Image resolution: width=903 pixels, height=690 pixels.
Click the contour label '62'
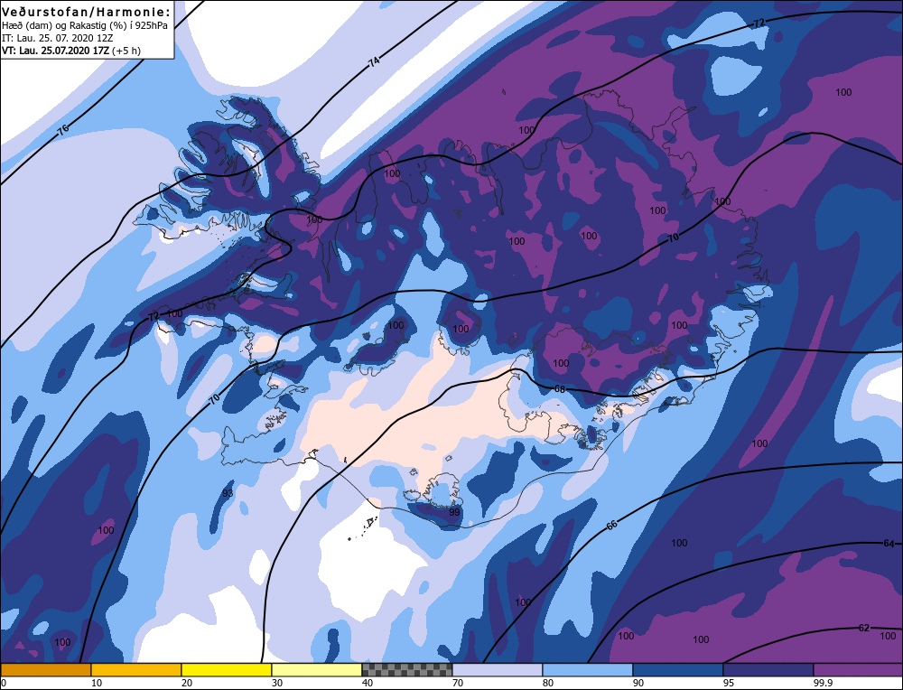click(864, 628)
